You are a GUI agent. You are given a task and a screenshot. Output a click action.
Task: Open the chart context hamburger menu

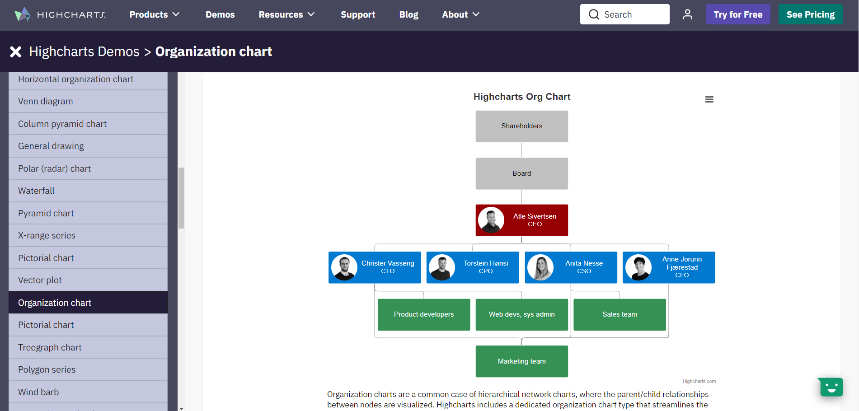[x=709, y=99]
